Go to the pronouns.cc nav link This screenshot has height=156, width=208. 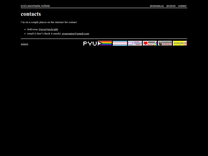point(157,6)
